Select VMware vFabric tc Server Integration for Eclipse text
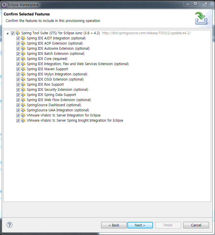Image resolution: width=215 pixels, height=235 pixels. [x=64, y=115]
